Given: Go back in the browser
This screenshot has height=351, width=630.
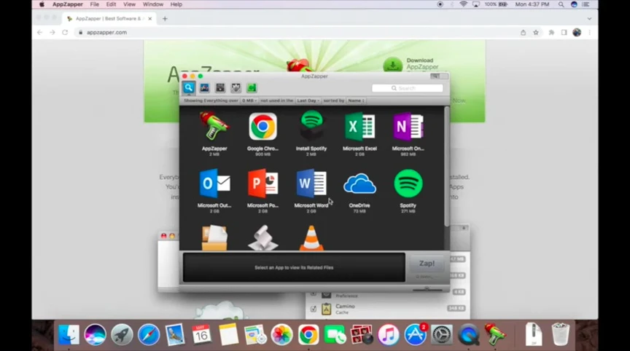Looking at the screenshot, I should [39, 33].
